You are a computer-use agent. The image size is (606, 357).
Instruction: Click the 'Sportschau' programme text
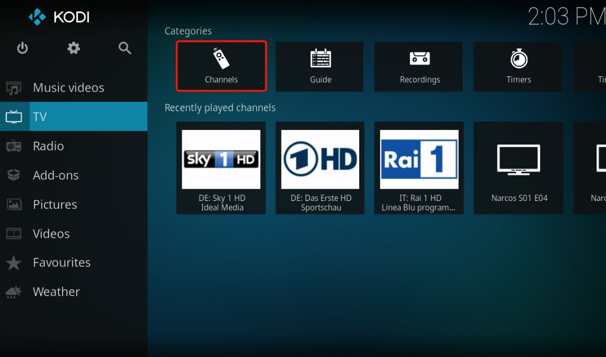coord(321,207)
